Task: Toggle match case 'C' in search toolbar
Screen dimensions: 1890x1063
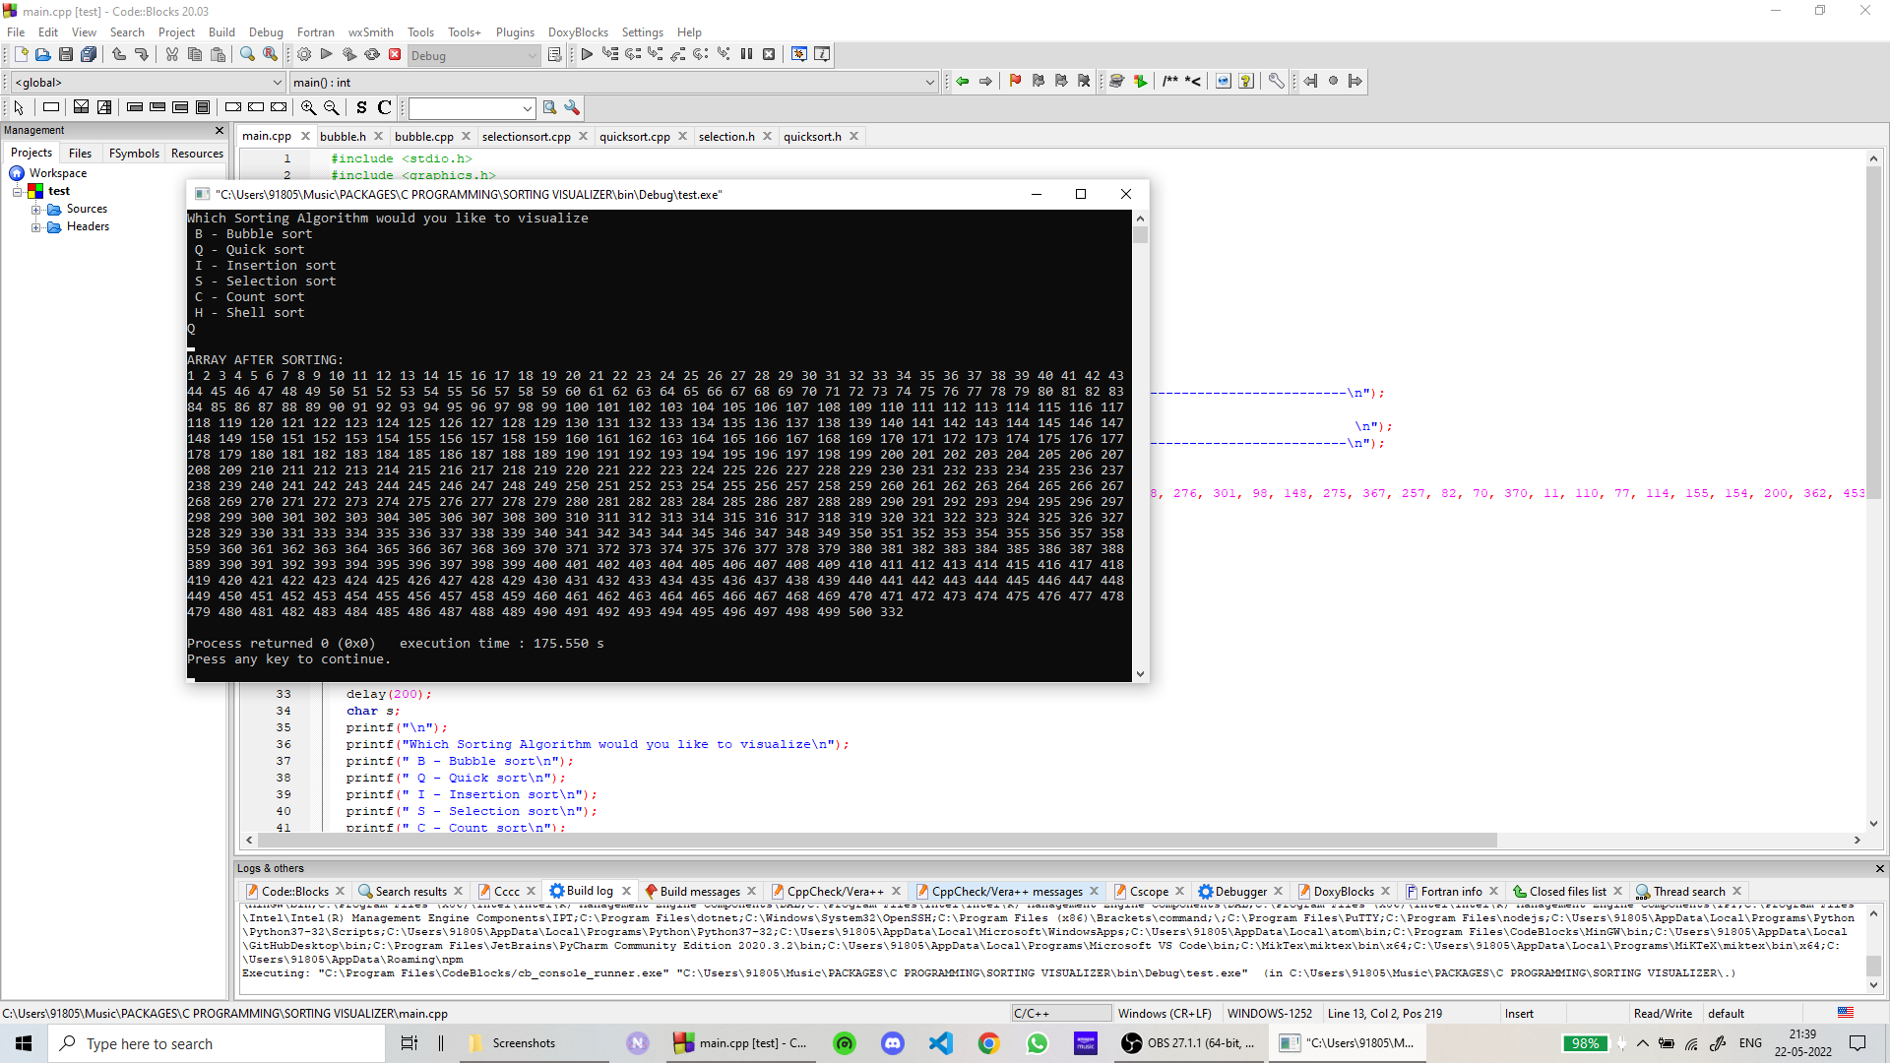Action: [384, 107]
